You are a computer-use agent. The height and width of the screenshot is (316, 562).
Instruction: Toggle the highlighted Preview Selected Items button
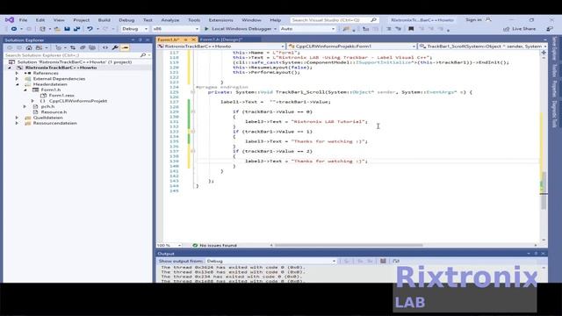coord(125,47)
